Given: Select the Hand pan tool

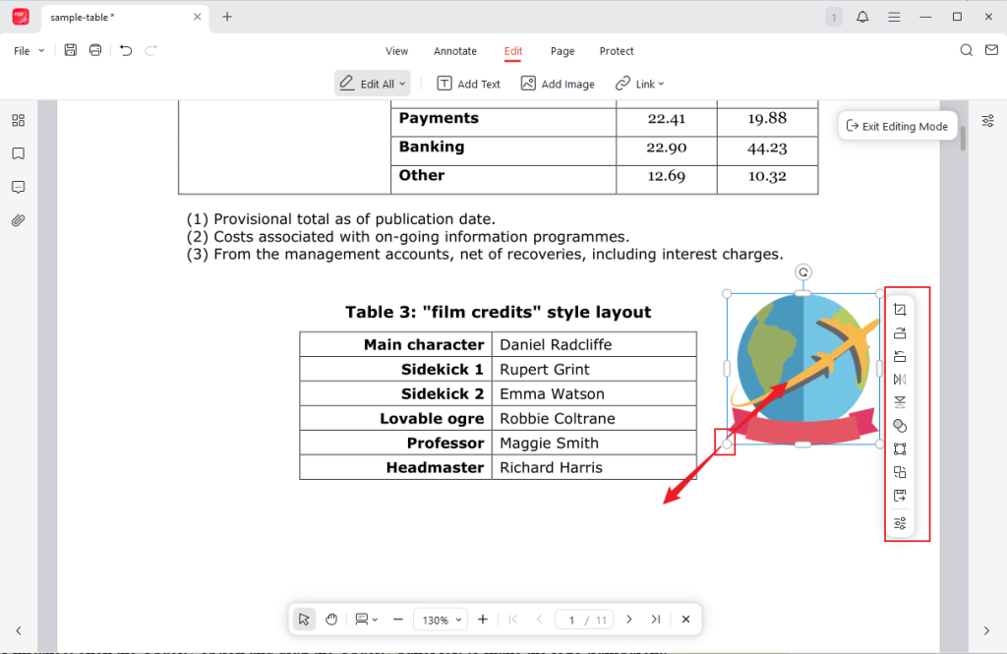Looking at the screenshot, I should coord(331,619).
